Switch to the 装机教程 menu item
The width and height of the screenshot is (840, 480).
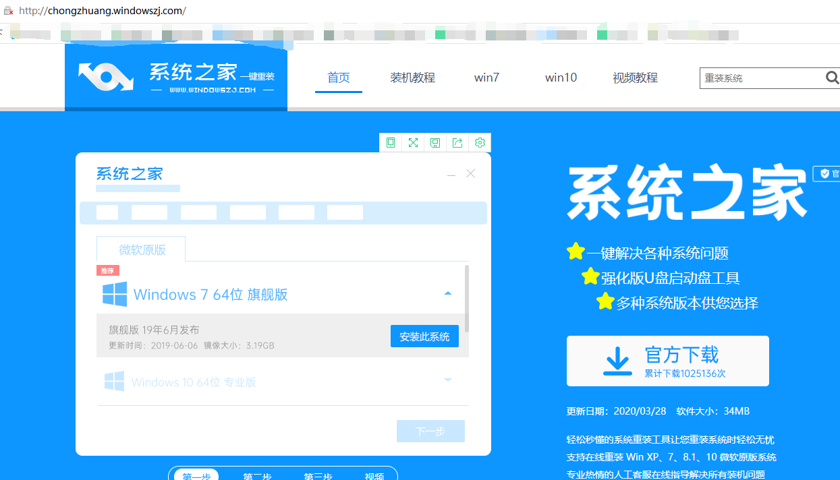tap(412, 78)
